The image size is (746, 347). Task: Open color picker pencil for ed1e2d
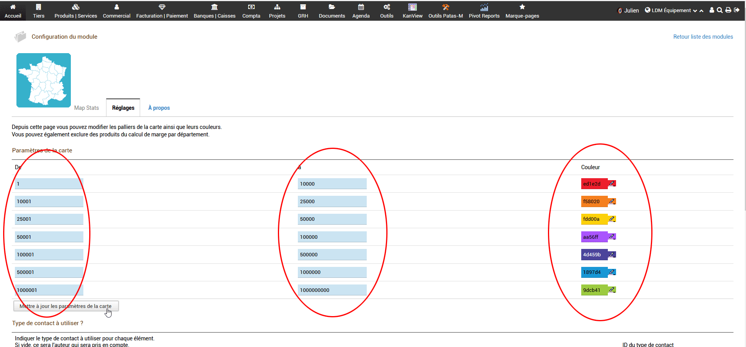612,184
